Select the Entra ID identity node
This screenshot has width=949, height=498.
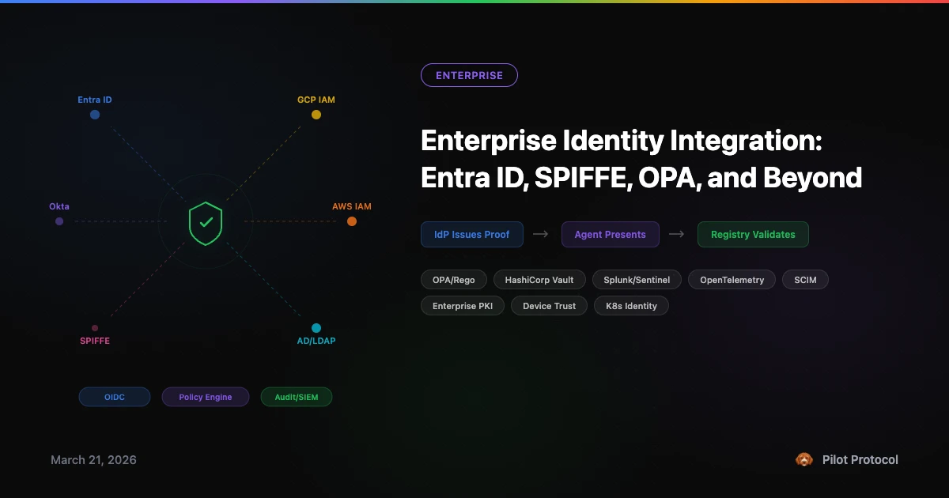94,114
